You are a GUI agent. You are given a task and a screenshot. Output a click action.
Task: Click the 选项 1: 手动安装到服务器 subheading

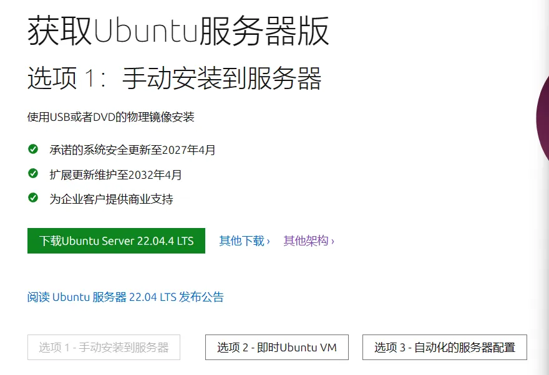[x=174, y=78]
